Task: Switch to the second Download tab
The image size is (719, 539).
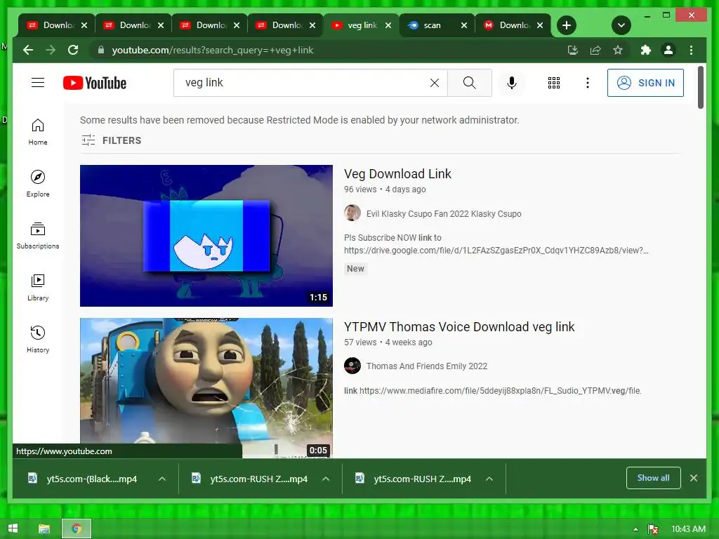Action: click(x=133, y=25)
